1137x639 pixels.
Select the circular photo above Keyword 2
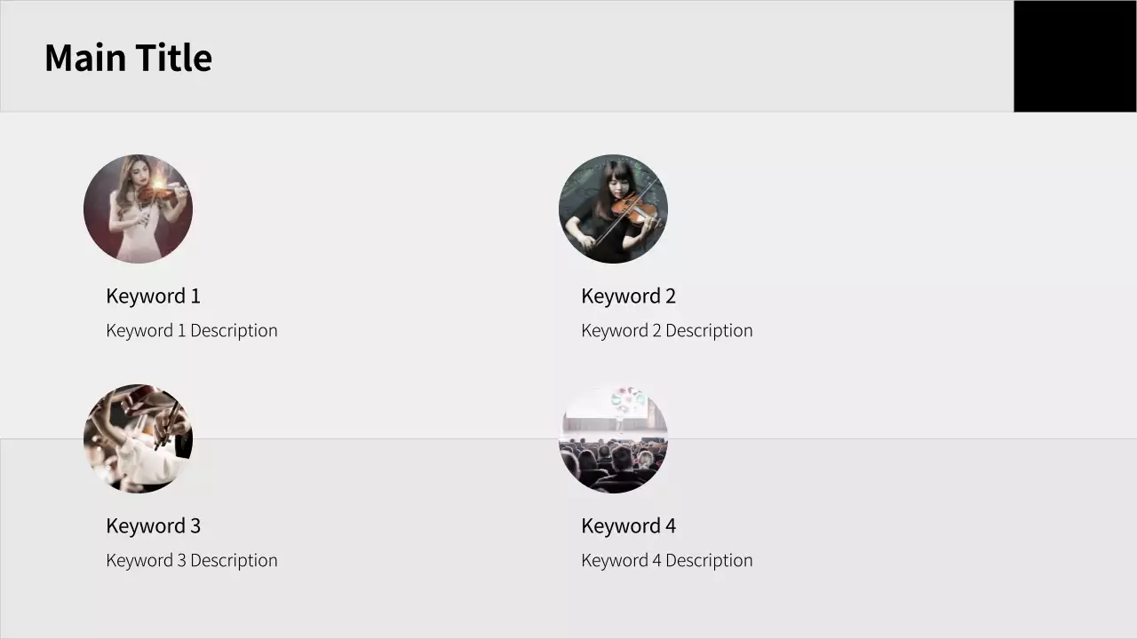coord(613,209)
